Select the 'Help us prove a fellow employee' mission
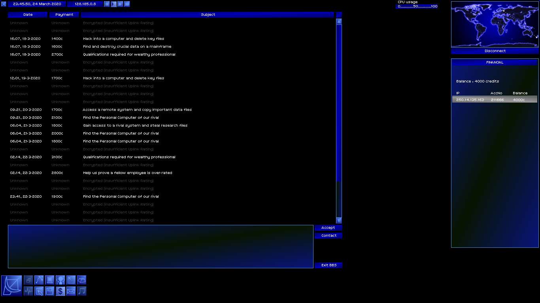The height and width of the screenshot is (303, 540). click(x=127, y=173)
